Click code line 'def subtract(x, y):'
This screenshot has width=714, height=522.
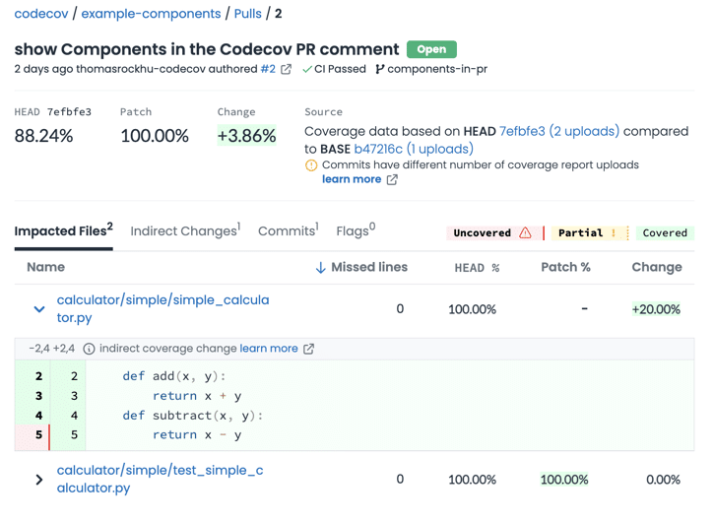click(193, 416)
